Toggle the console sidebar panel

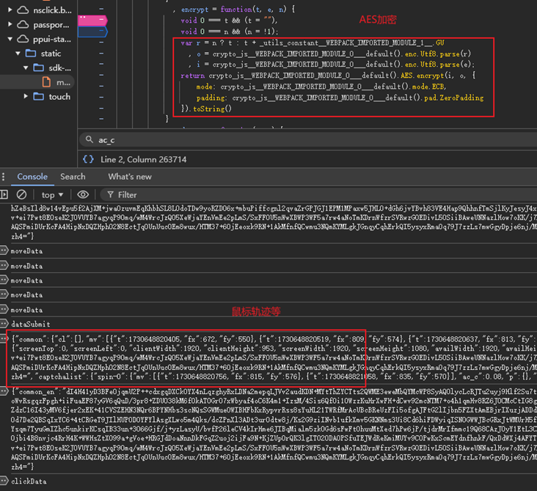coord(4,194)
